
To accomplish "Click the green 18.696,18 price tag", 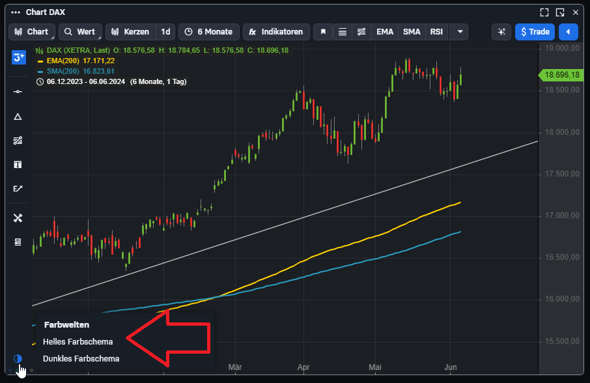I will [x=562, y=75].
